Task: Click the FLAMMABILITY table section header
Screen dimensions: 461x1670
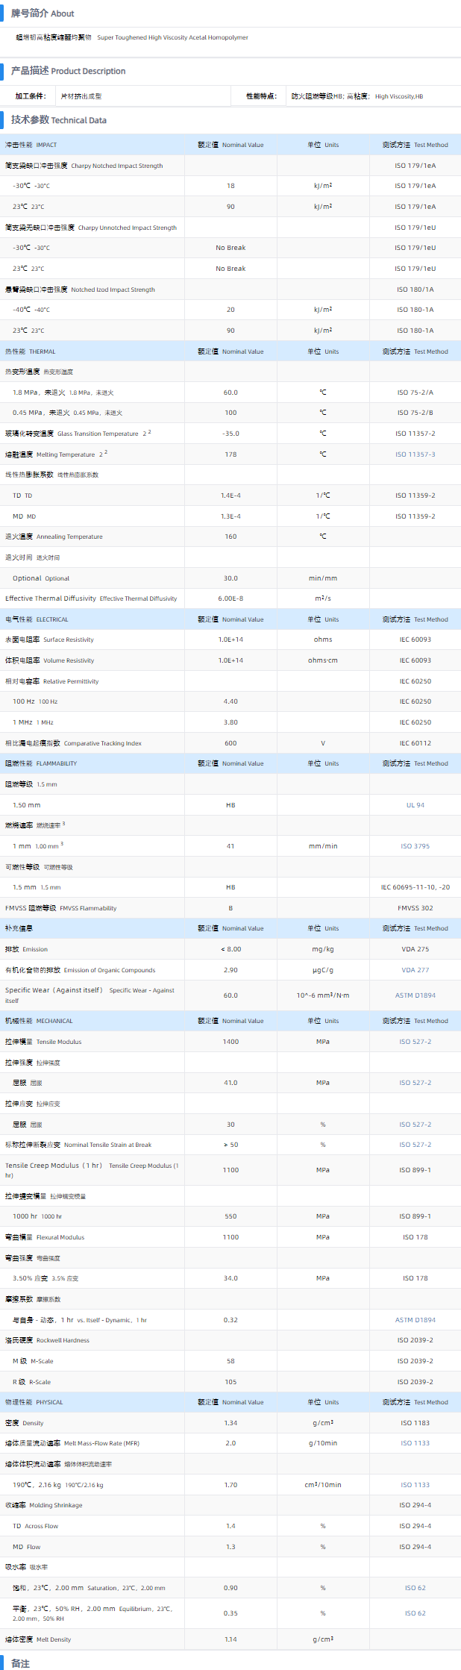Action: 41,763
